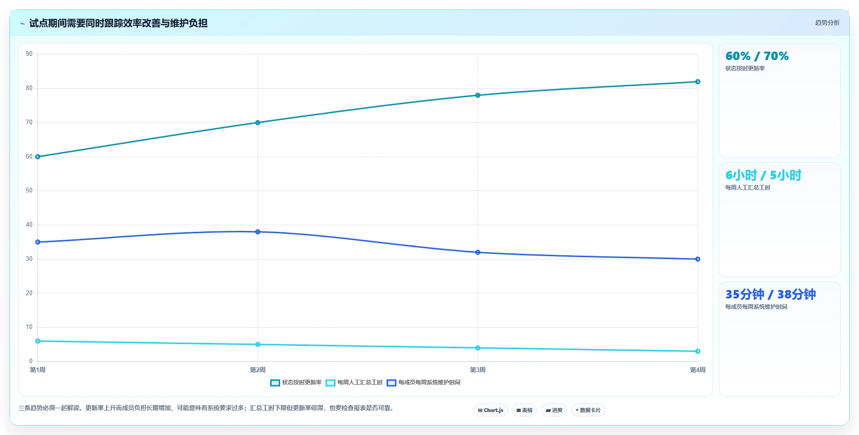Click the 90 y-axis label
Screen dimensions: 859x435
(29, 54)
